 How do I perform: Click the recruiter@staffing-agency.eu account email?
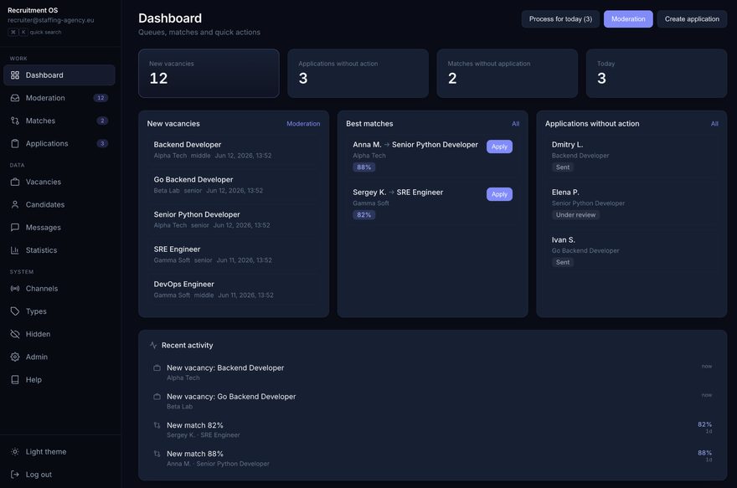point(51,20)
